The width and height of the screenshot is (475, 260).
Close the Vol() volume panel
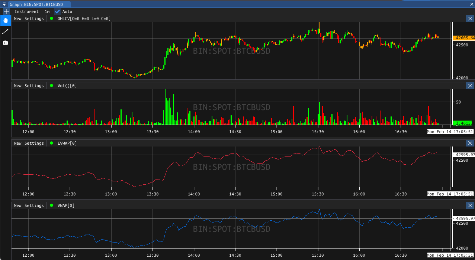click(470, 86)
